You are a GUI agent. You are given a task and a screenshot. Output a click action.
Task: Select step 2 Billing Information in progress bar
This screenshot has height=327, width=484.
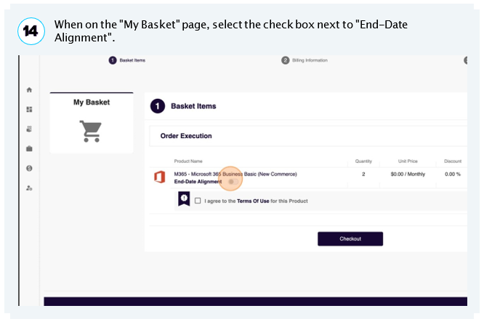coord(304,60)
